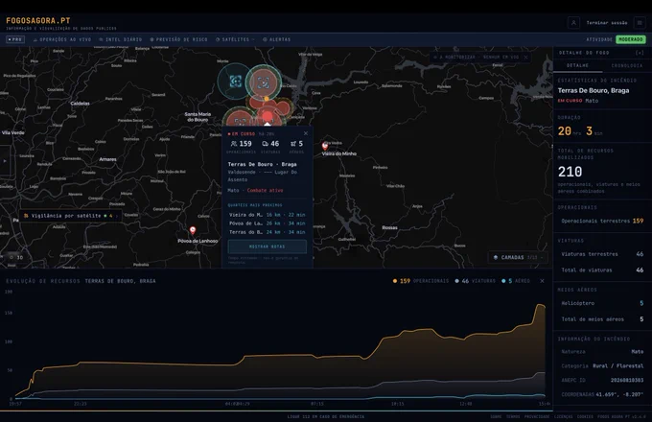This screenshot has height=422, width=652.
Task: Click the Póvoa de Lanhoso station pin
Action: 193,230
